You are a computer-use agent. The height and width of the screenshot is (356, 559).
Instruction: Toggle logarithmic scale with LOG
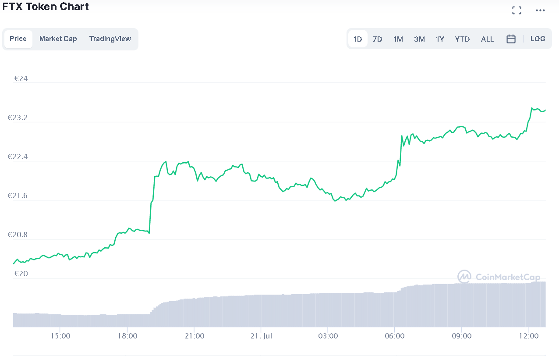538,39
